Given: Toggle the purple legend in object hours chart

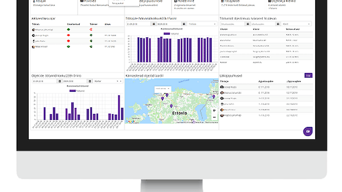Looking at the screenshot, I should (72, 91).
